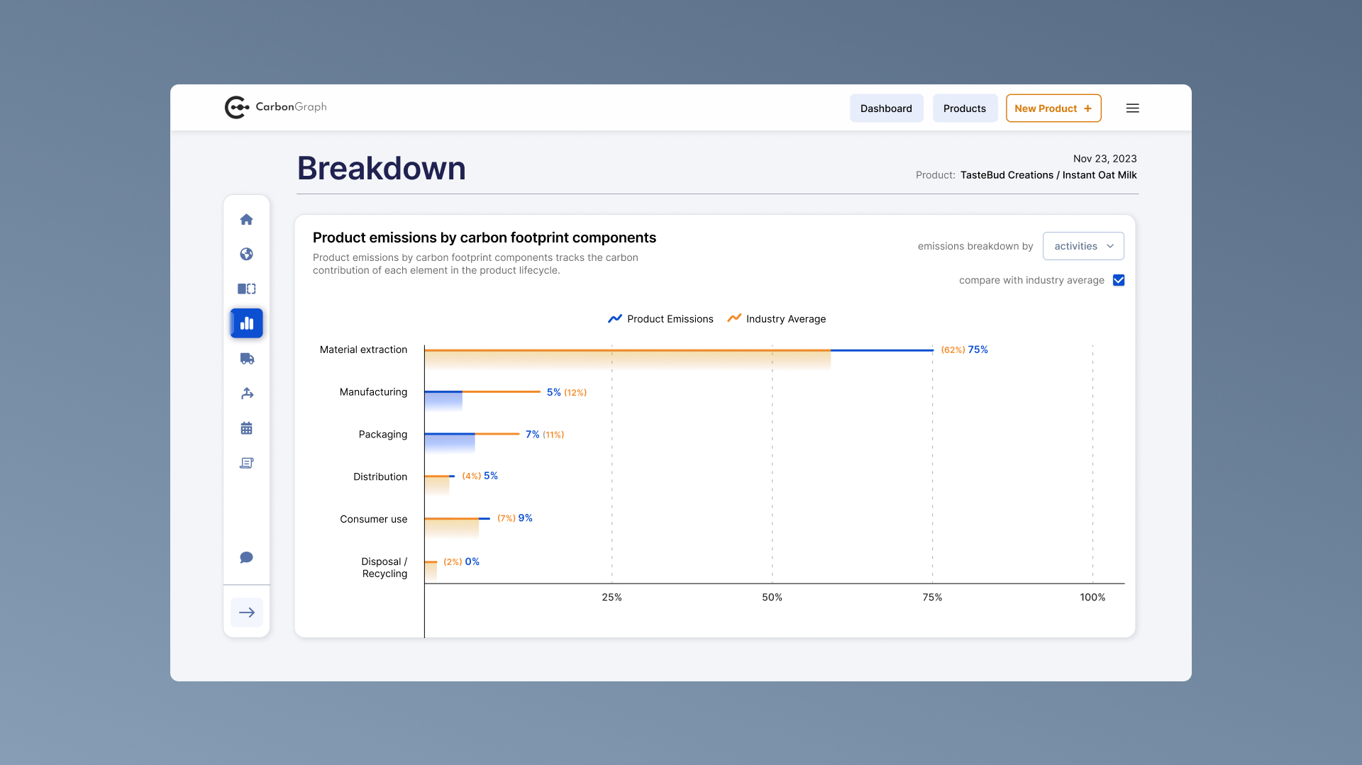Image resolution: width=1362 pixels, height=765 pixels.
Task: Select the route/directions icon in the sidebar
Action: coord(246,393)
